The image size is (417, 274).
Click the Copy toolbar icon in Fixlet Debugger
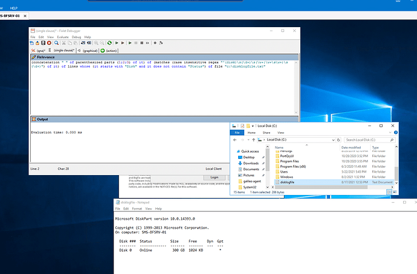point(69,43)
